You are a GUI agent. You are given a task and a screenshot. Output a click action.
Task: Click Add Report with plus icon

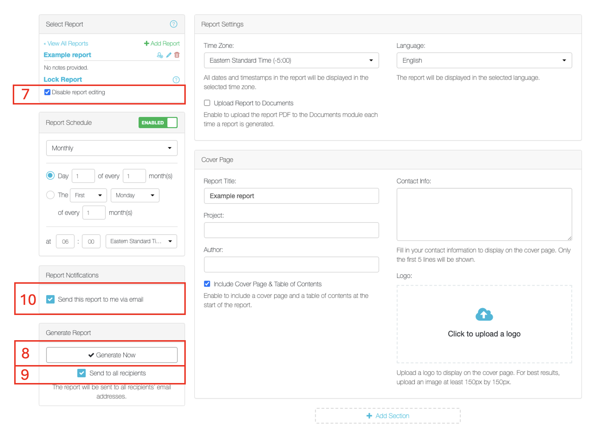[162, 43]
